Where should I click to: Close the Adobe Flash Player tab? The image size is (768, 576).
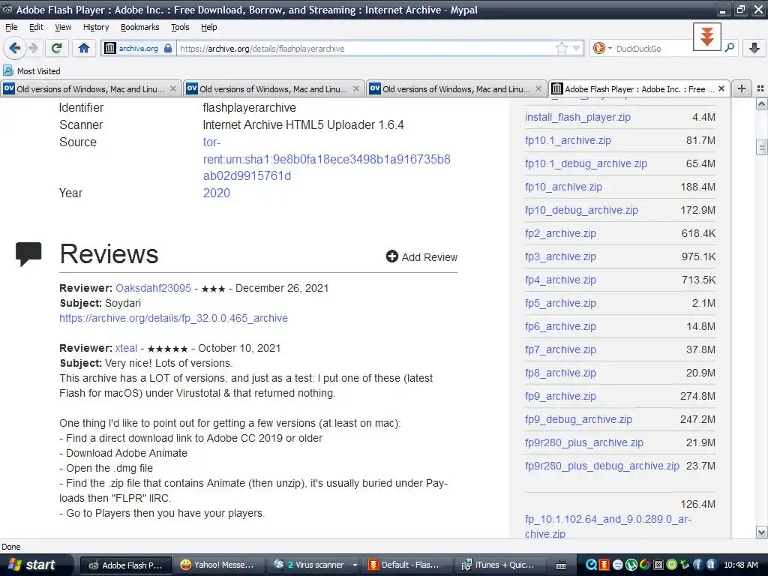[x=721, y=88]
